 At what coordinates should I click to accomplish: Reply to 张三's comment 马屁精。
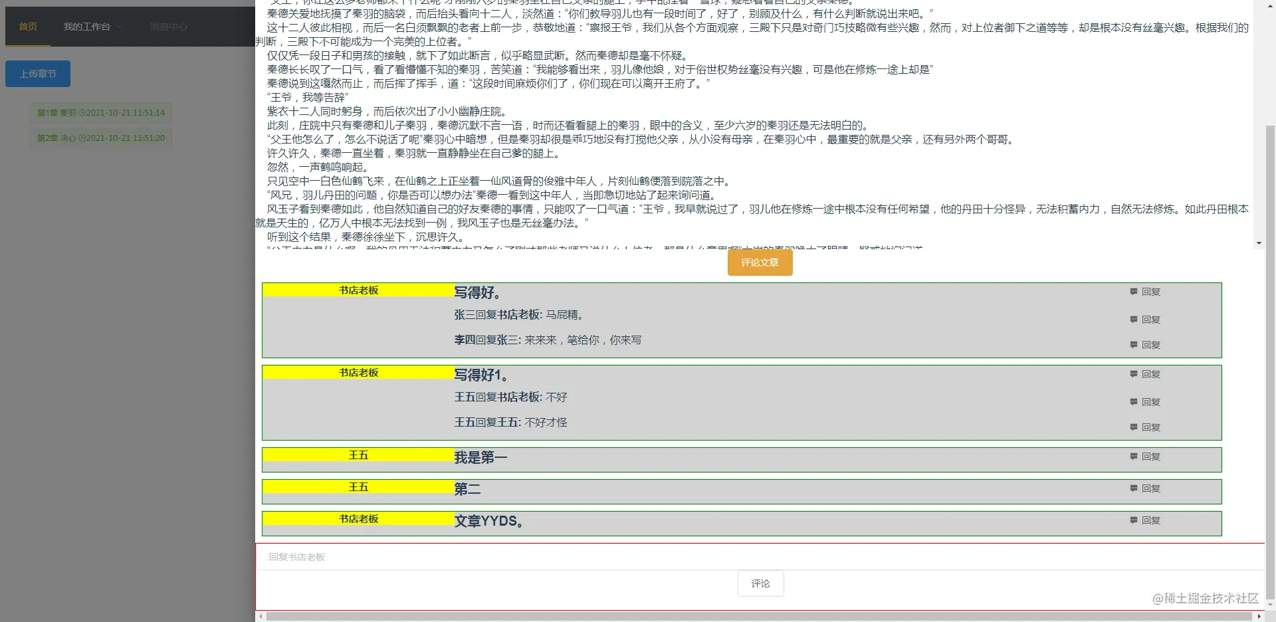1145,320
